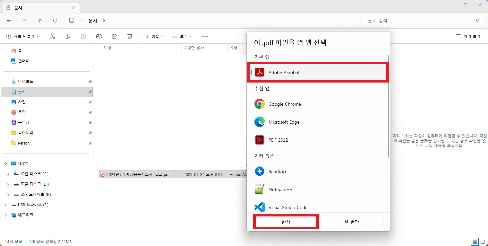This screenshot has width=488, height=246.
Task: Click the chevron after 문서 in address bar
Action: [104, 21]
